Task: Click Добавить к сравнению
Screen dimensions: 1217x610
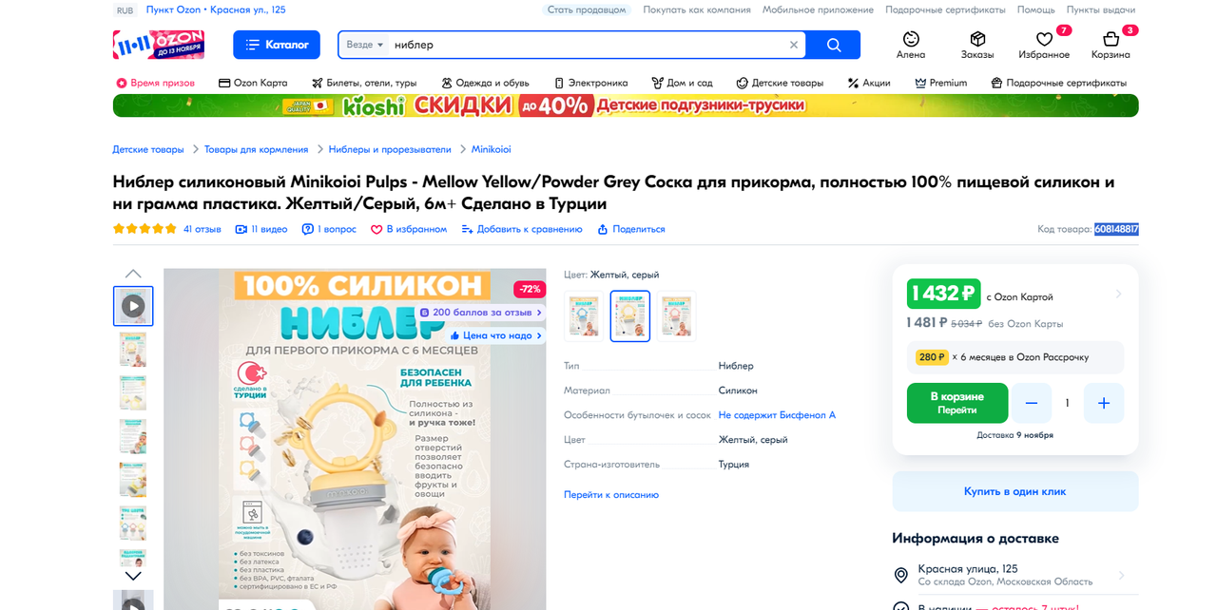Action: tap(522, 229)
